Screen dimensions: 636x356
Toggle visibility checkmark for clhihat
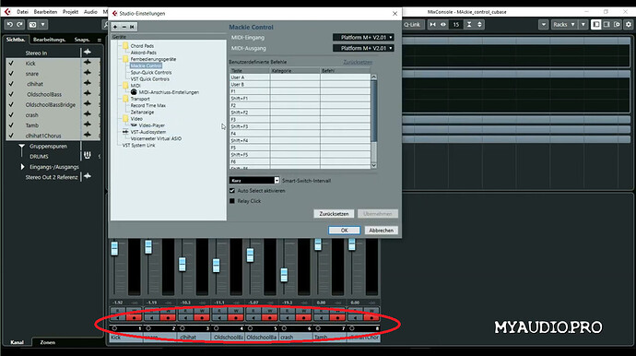point(11,84)
